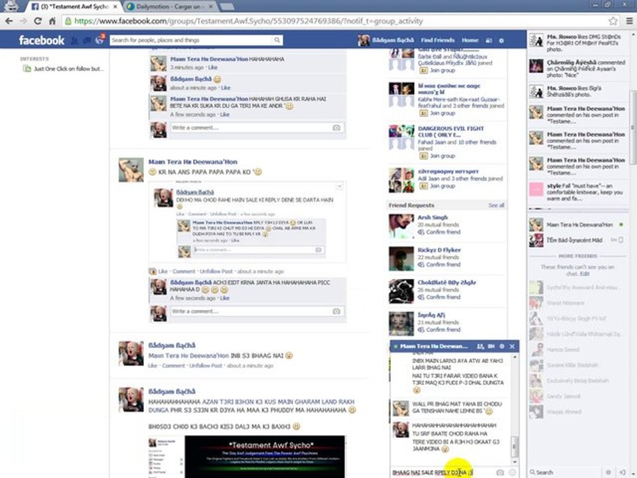The height and width of the screenshot is (478, 637).
Task: Open the friend requests icon in header
Action: pyautogui.click(x=75, y=40)
